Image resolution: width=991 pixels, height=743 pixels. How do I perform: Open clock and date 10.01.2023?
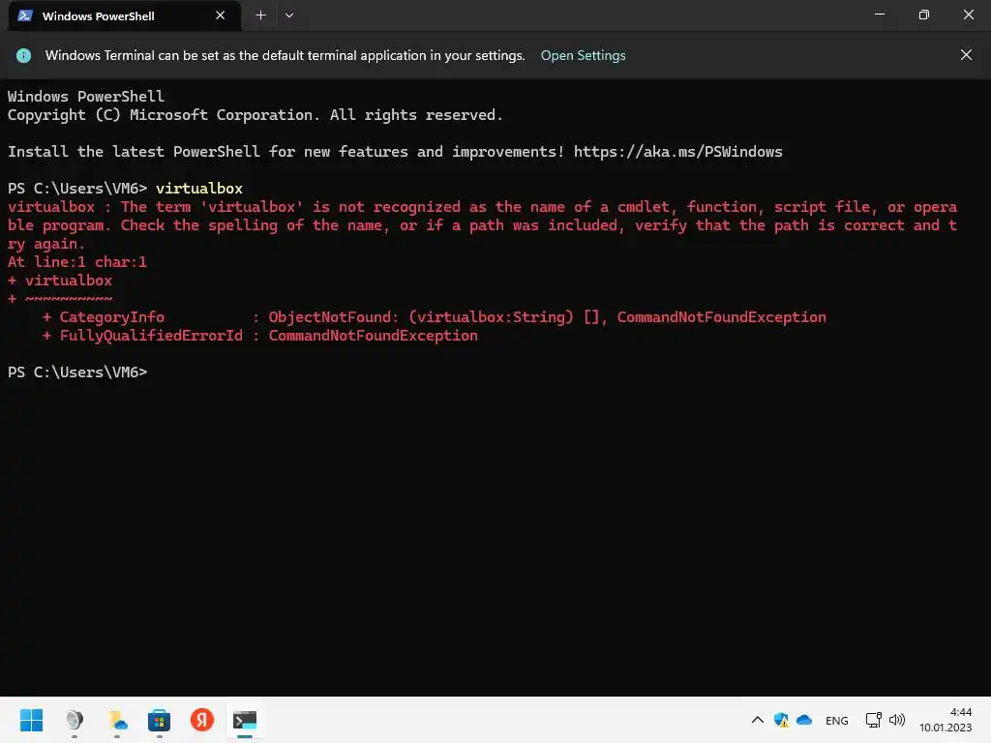pos(946,720)
